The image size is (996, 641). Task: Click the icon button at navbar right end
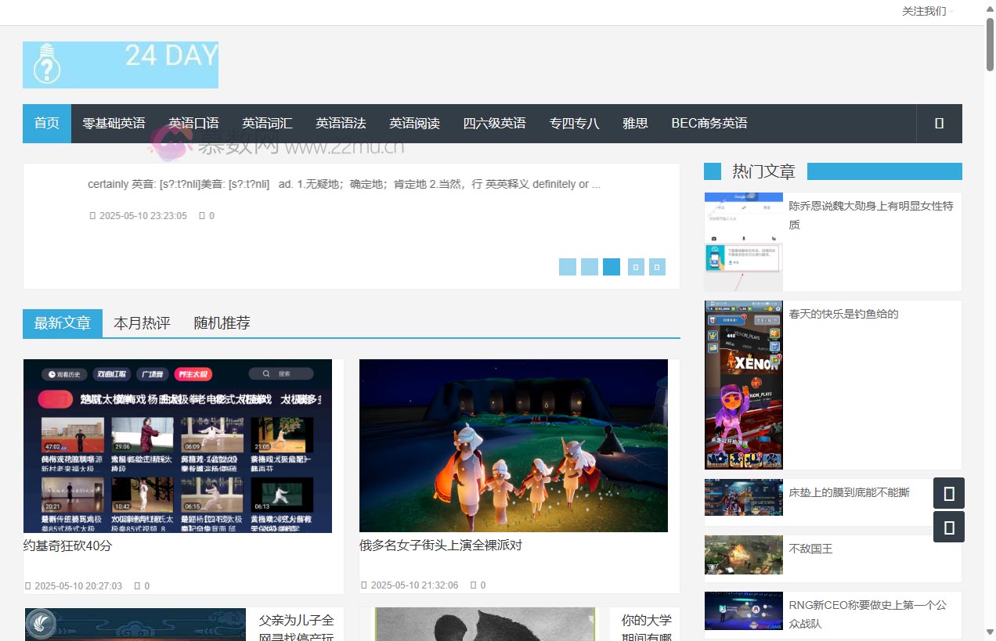pyautogui.click(x=939, y=124)
